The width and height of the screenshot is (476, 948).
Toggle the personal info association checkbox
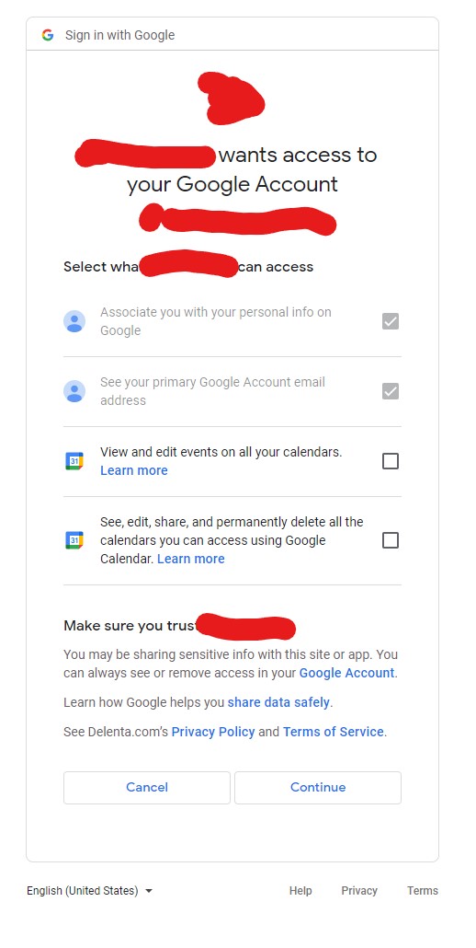391,321
